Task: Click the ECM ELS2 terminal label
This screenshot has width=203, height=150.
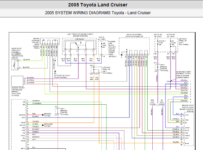Action: tap(187, 143)
